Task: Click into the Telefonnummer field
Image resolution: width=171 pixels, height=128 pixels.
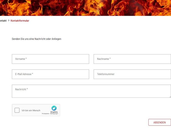Action: click(132, 74)
